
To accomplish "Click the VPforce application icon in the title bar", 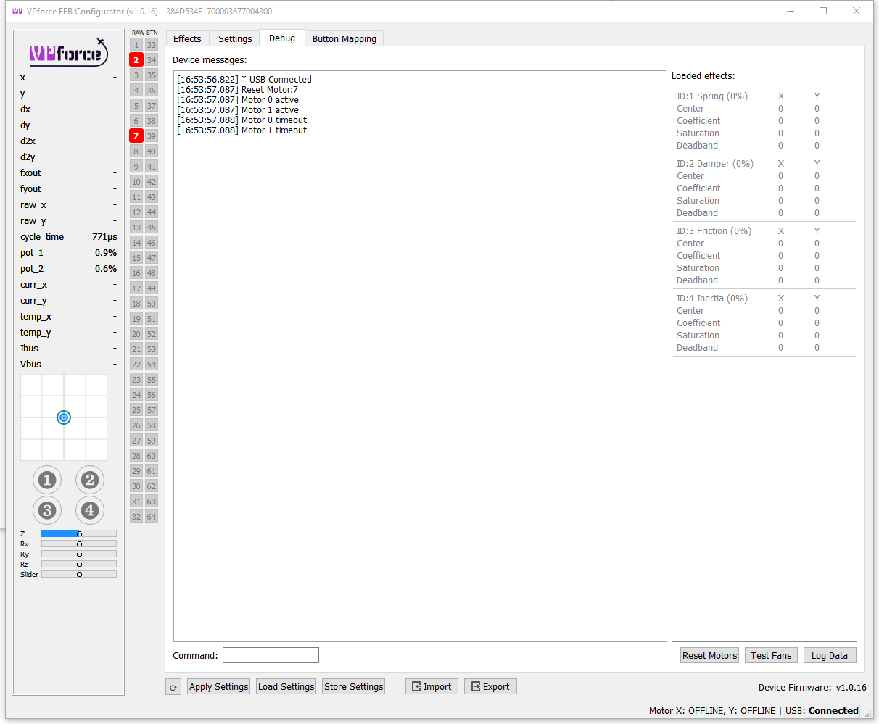I will tap(16, 11).
